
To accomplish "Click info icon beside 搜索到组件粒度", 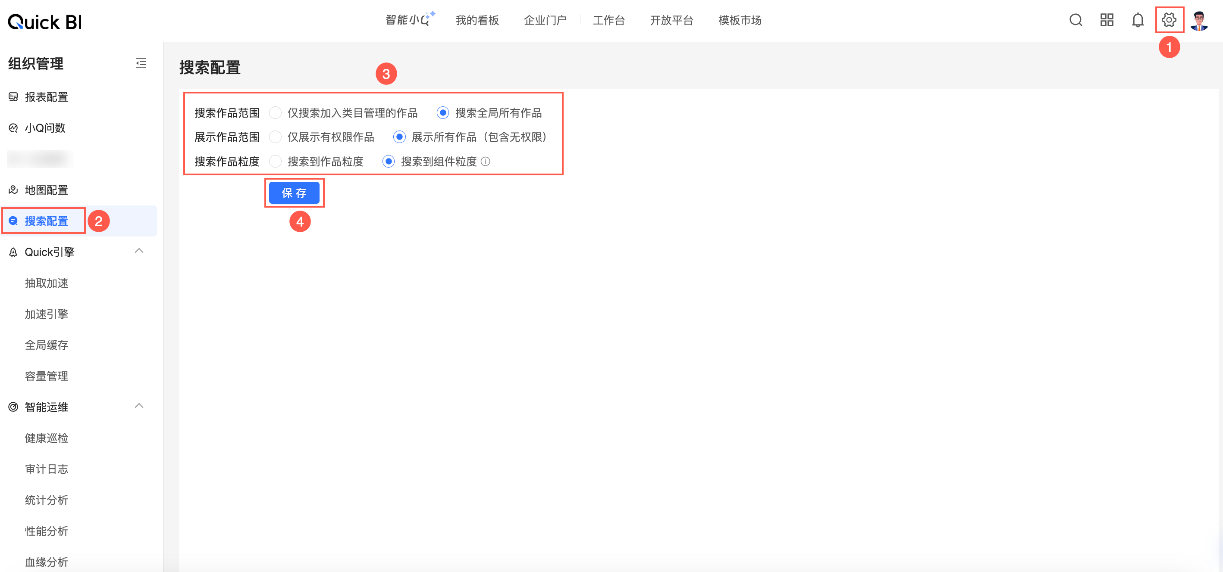I will (485, 162).
